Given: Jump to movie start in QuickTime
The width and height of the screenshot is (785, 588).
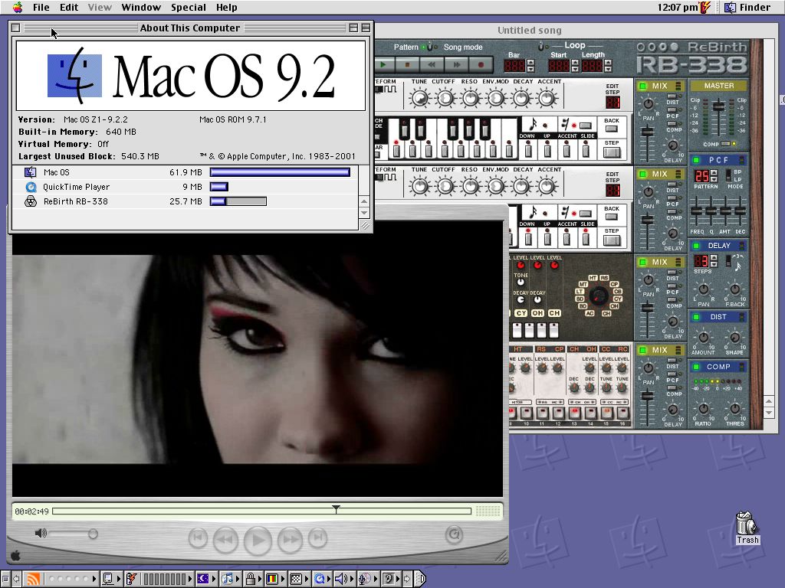Looking at the screenshot, I should (198, 538).
